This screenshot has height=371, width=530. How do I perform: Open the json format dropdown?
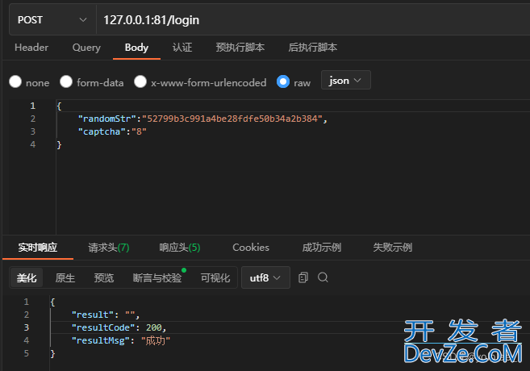(346, 81)
